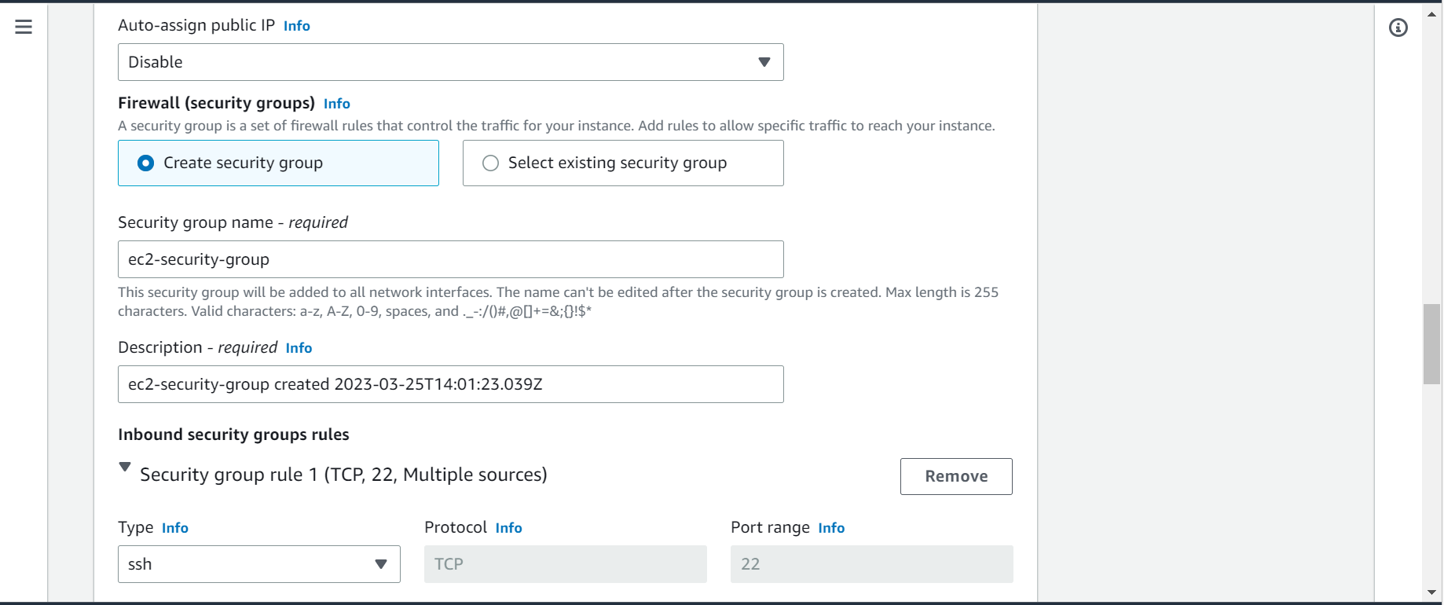This screenshot has width=1444, height=605.
Task: Click the scrollbar up arrow
Action: 1431,13
